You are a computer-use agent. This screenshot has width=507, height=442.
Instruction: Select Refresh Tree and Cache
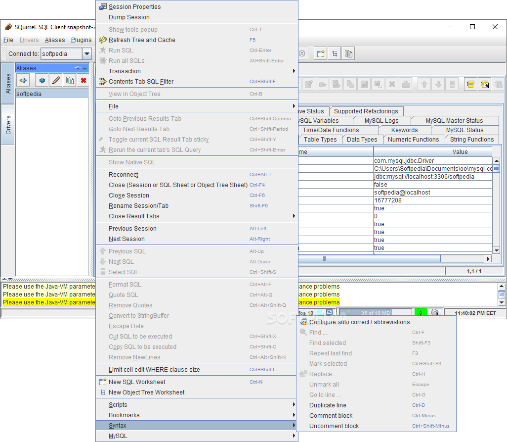tap(197, 40)
